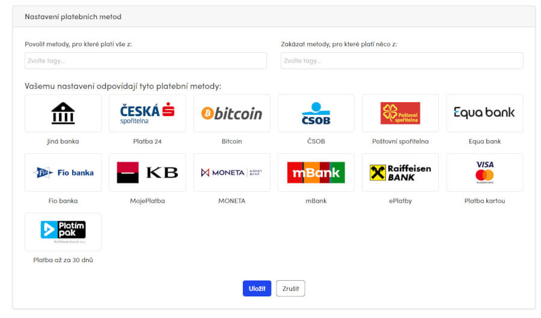Click the Platba kartou caption
The width and height of the screenshot is (541, 318).
coord(484,201)
